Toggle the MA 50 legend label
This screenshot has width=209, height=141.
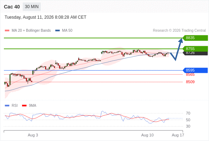67,31
